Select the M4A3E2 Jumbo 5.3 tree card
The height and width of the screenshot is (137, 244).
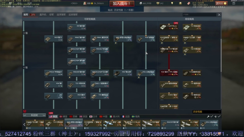(x=100, y=50)
